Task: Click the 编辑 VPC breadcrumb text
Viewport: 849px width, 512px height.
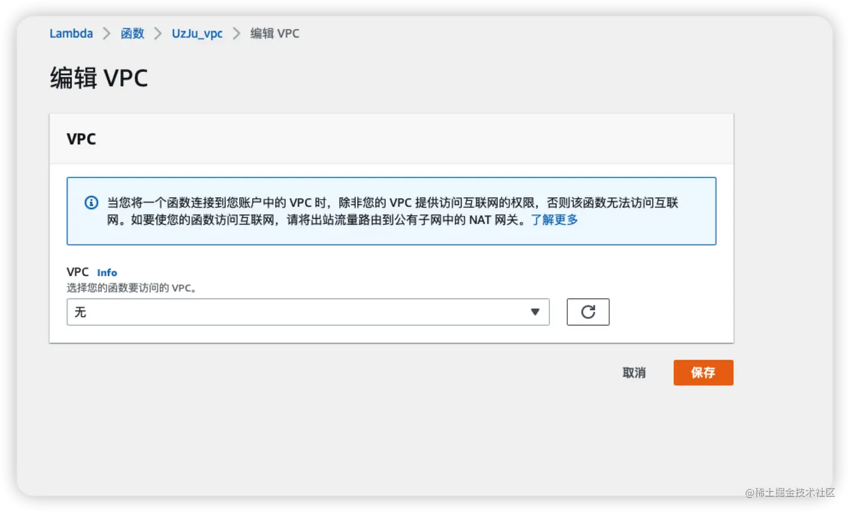Action: click(x=275, y=33)
